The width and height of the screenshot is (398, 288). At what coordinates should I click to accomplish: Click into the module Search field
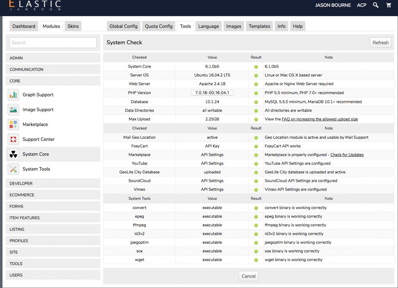(x=53, y=43)
